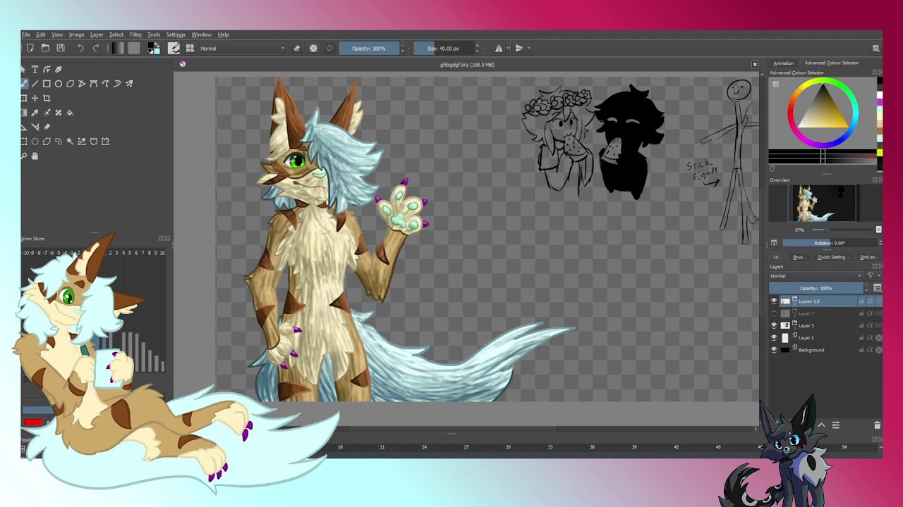Open the brush editor settings
Viewport: 903px width, 507px height.
(x=174, y=48)
